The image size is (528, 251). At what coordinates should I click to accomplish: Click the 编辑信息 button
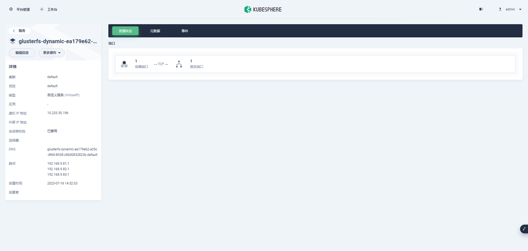coord(22,53)
